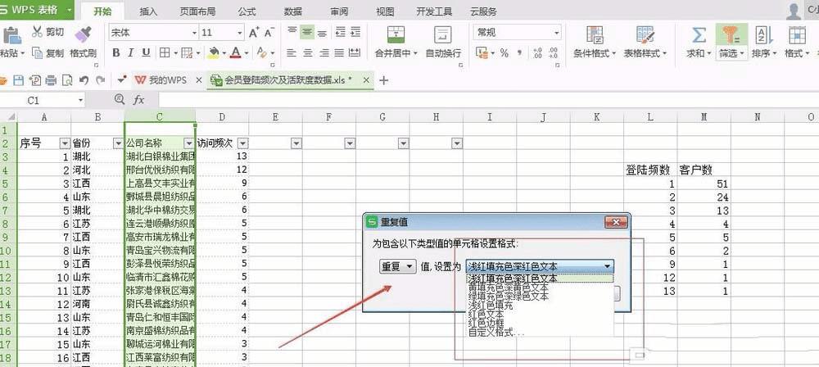Decrease font size with the A- icon
819x367 pixels.
(269, 33)
